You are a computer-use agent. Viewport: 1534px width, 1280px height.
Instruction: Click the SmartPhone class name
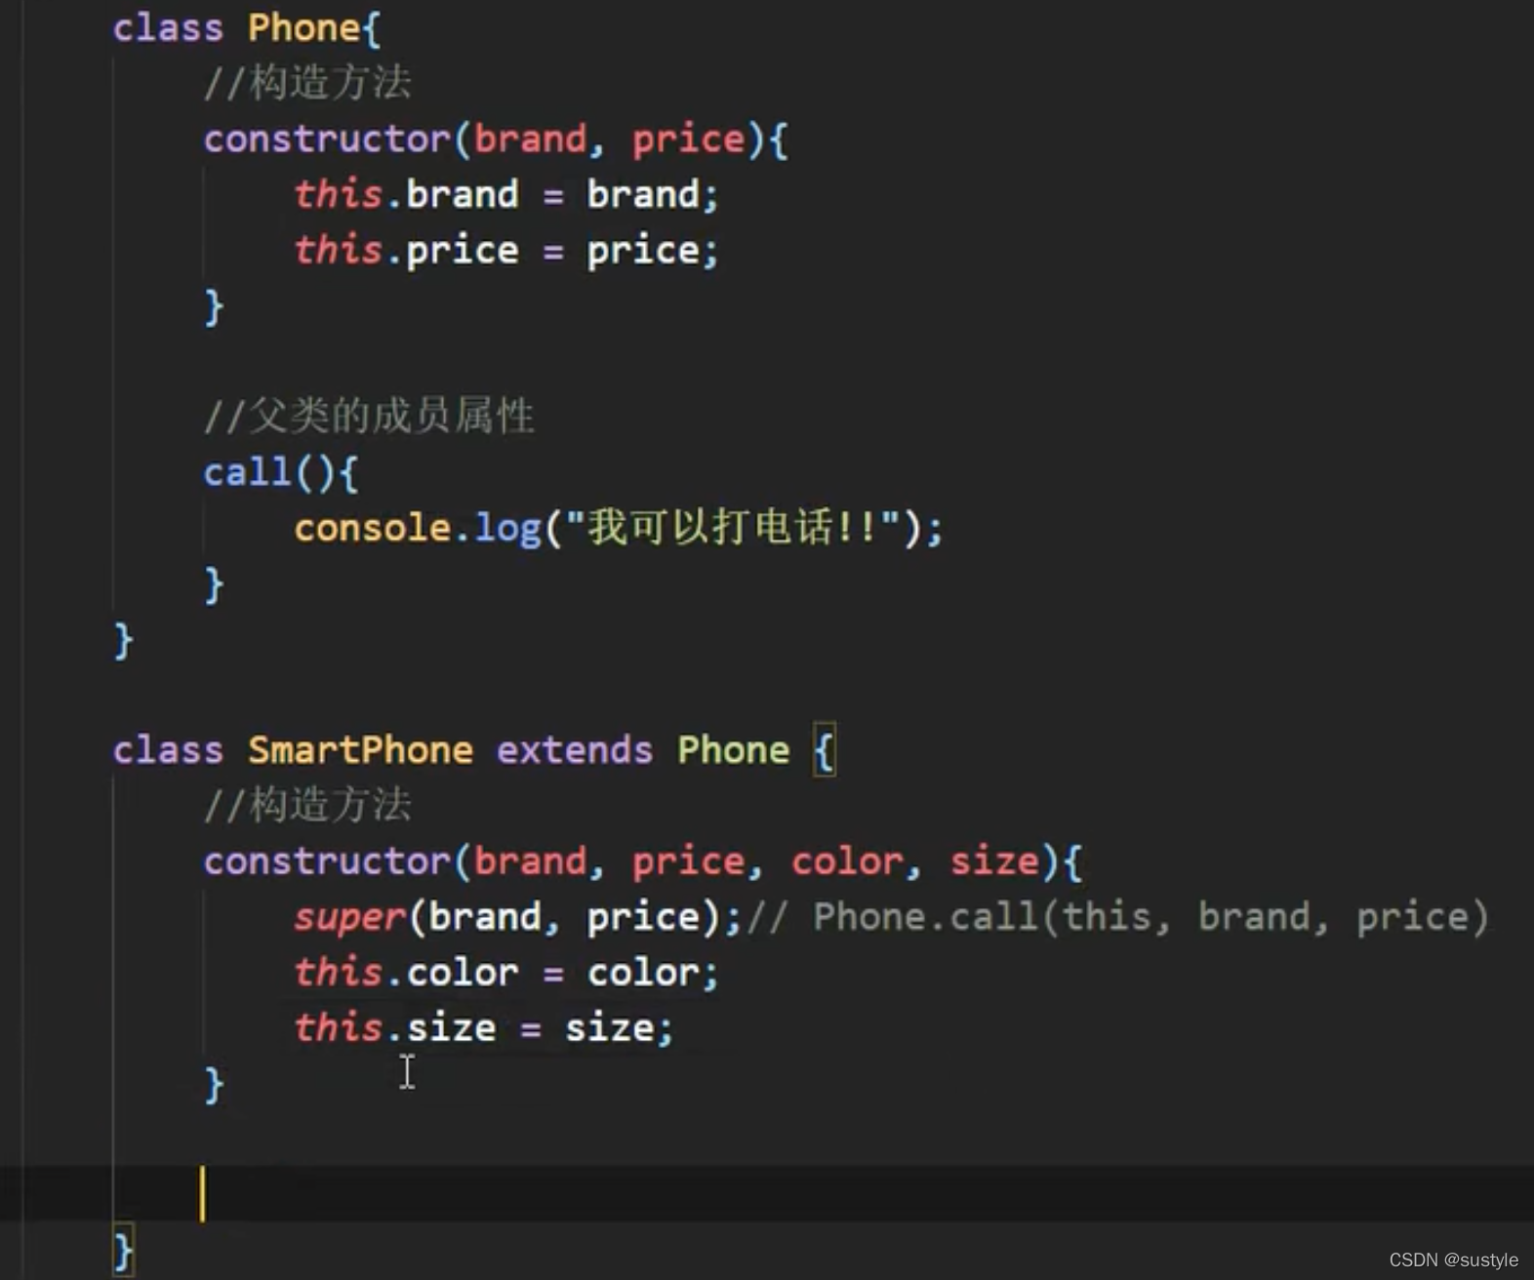[x=360, y=750]
